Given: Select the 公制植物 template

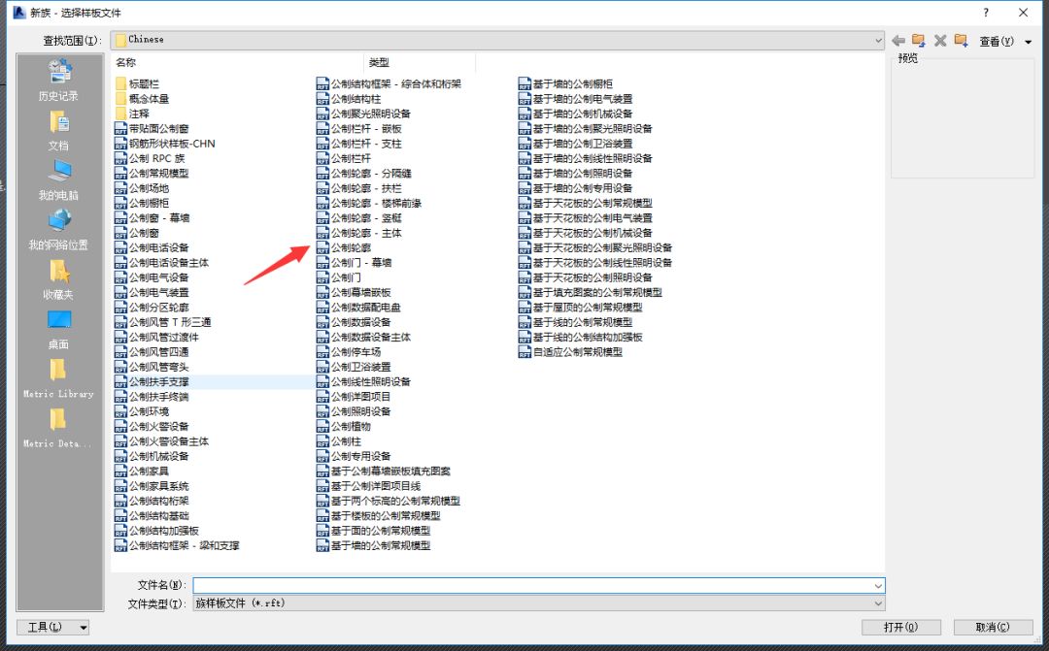Looking at the screenshot, I should click(x=344, y=426).
